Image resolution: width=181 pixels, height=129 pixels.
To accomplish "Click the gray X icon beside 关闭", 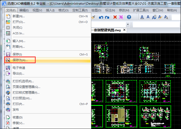I will 8,28.
